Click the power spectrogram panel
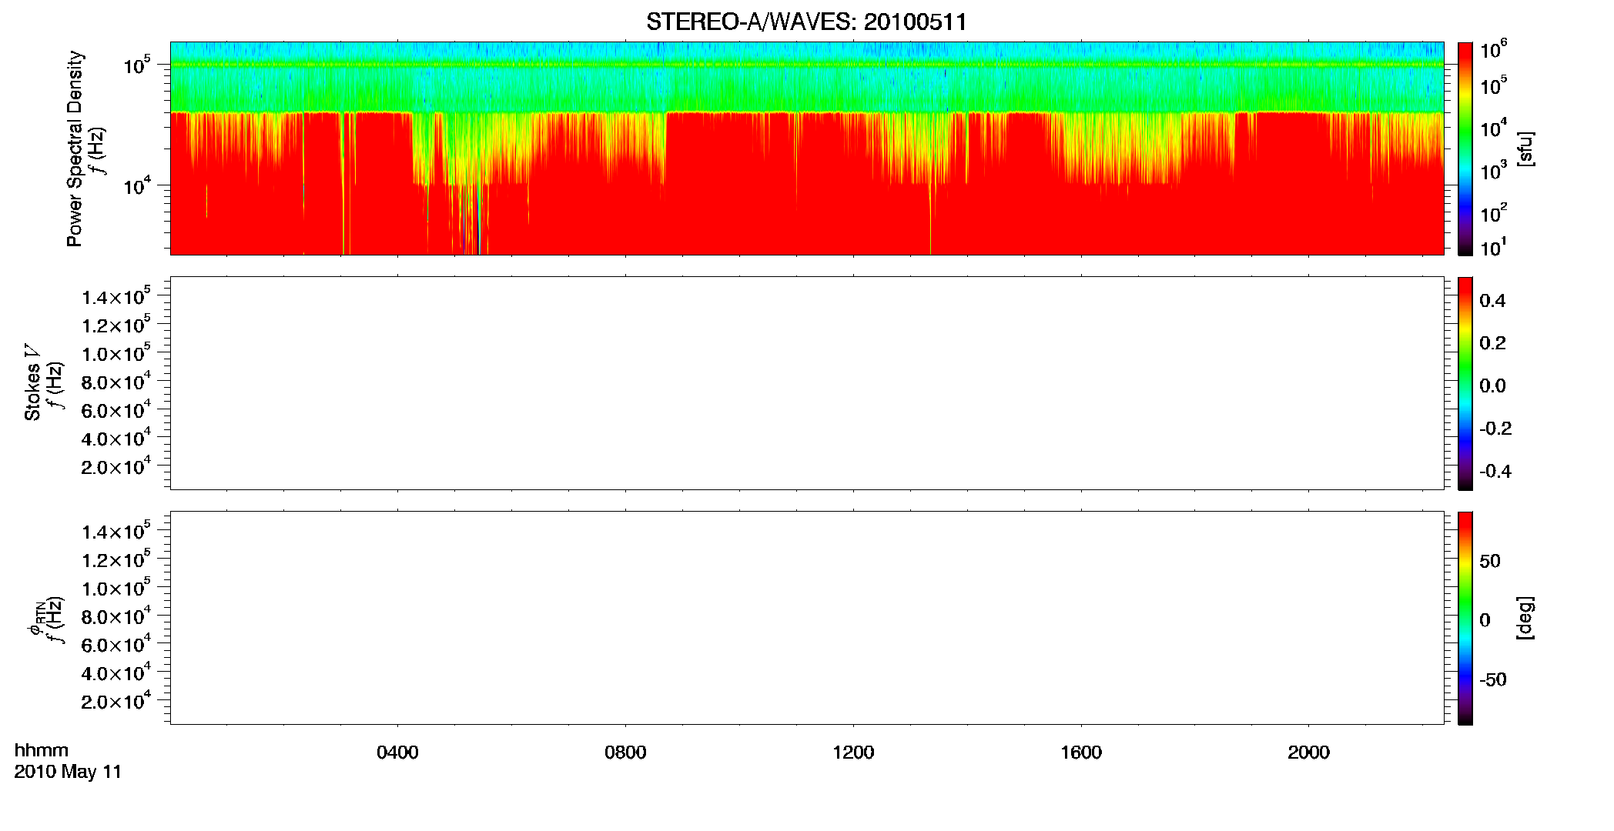This screenshot has height=831, width=1614. tap(807, 149)
